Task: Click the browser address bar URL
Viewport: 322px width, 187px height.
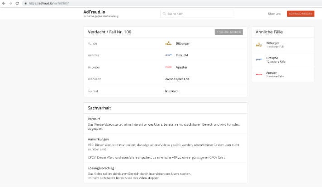Action: tap(50, 3)
